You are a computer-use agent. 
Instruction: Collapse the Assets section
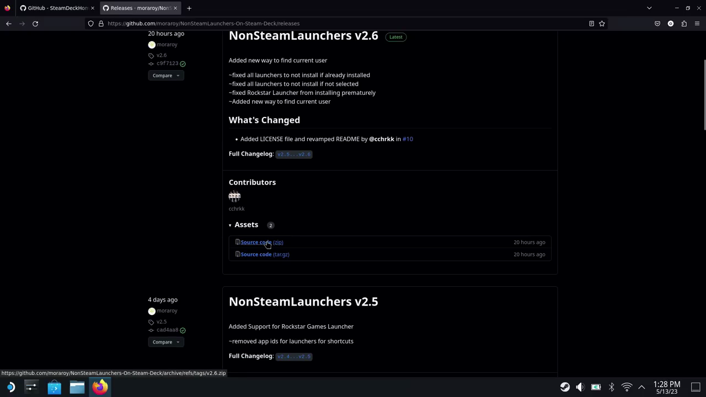click(x=243, y=225)
